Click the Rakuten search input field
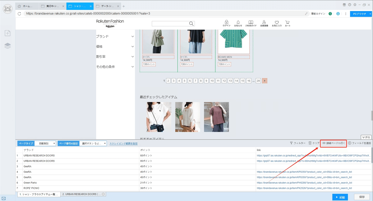 click(x=170, y=24)
